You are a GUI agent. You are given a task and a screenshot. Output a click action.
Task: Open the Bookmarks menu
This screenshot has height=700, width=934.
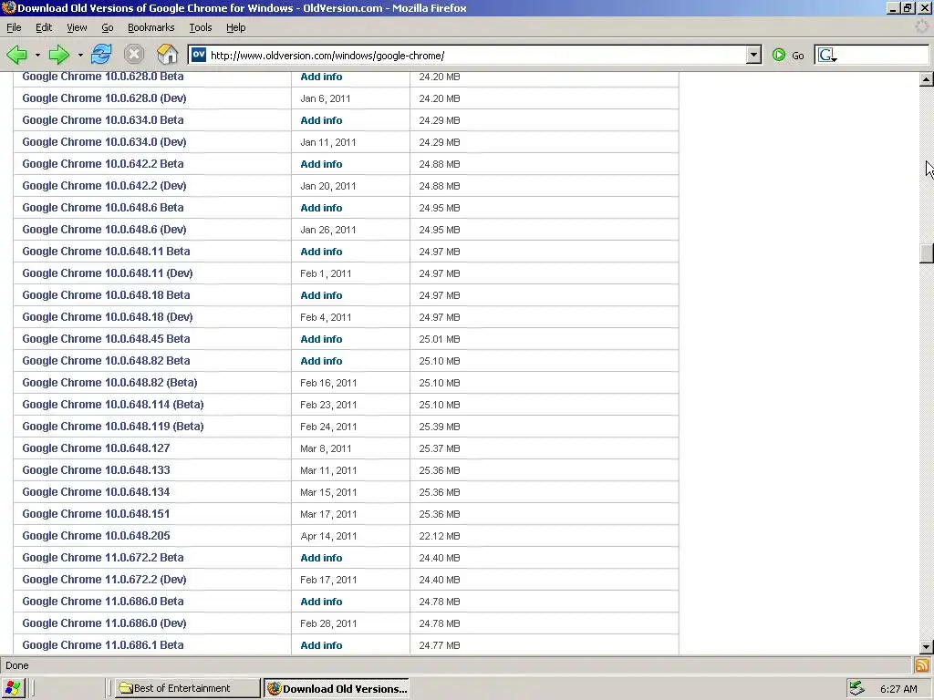(x=150, y=27)
